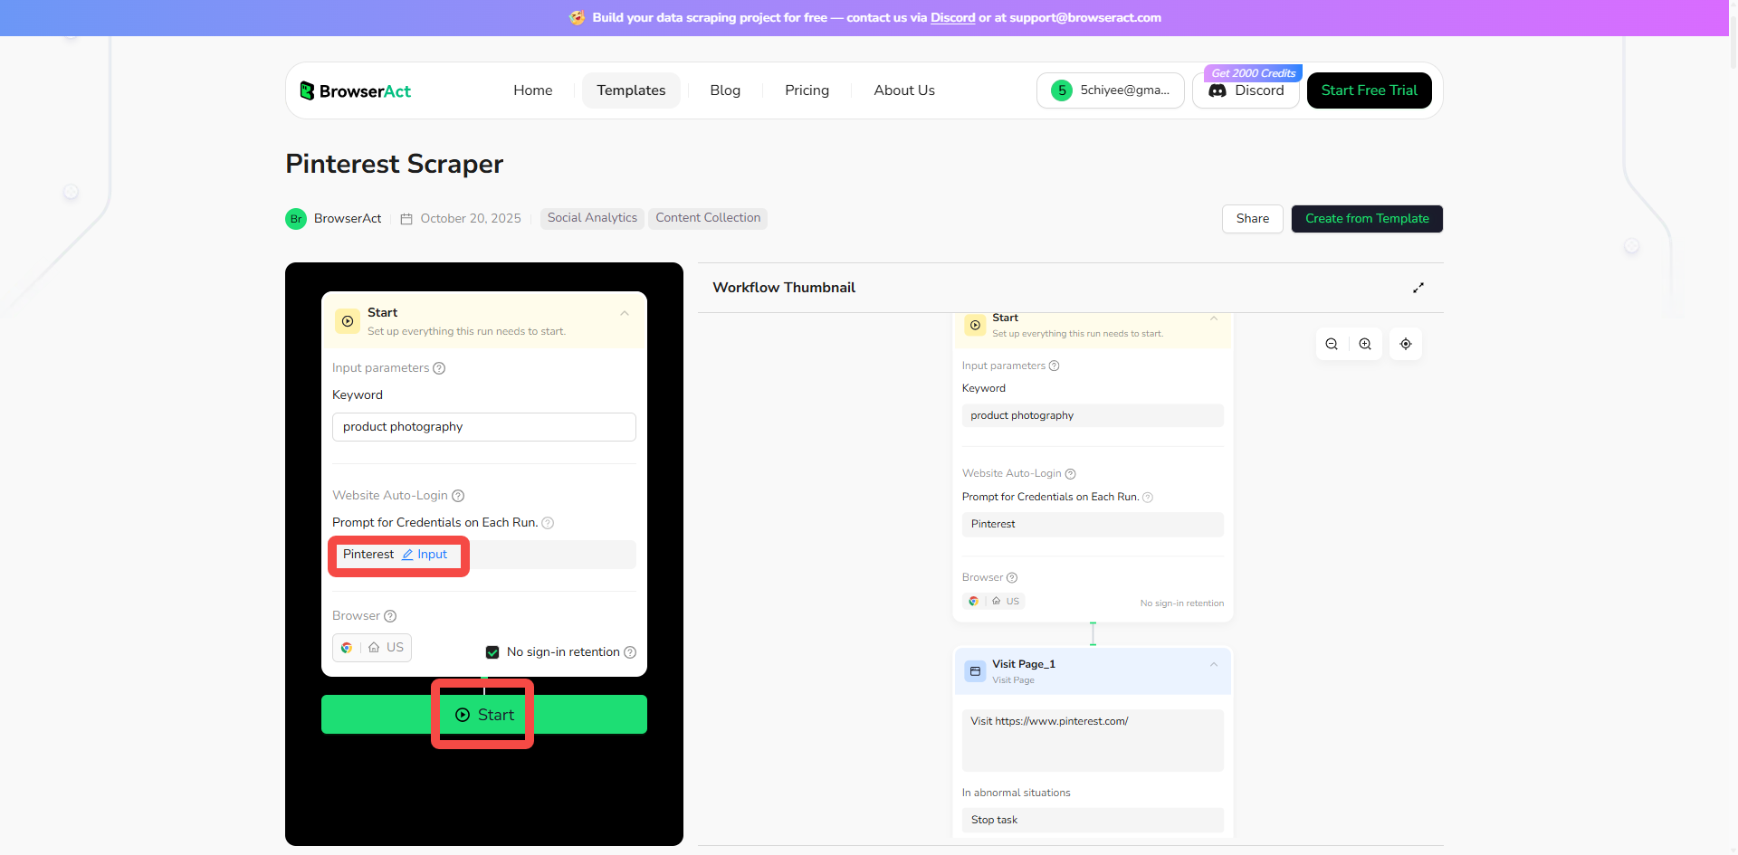Open the Discord link in the top banner
The width and height of the screenshot is (1738, 855).
[x=952, y=17]
